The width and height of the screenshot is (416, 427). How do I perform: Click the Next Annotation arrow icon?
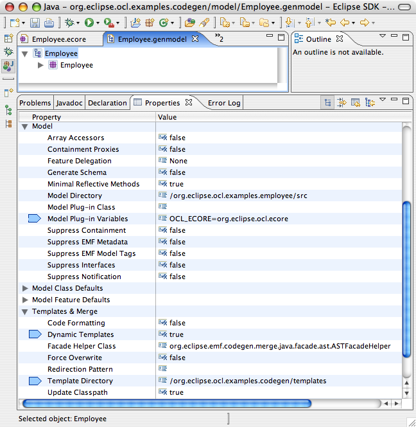[290, 23]
